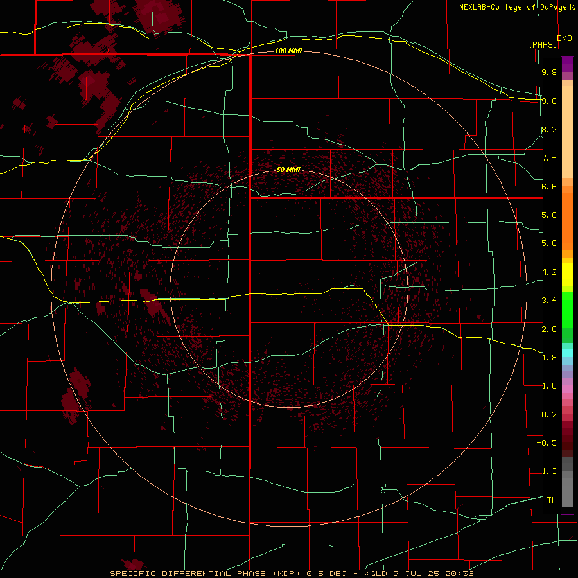
Task: Click the -1.3 scale value
Action: (x=547, y=471)
